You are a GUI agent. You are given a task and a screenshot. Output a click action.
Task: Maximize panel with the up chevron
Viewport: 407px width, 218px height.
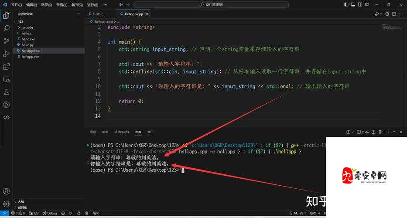click(x=394, y=132)
